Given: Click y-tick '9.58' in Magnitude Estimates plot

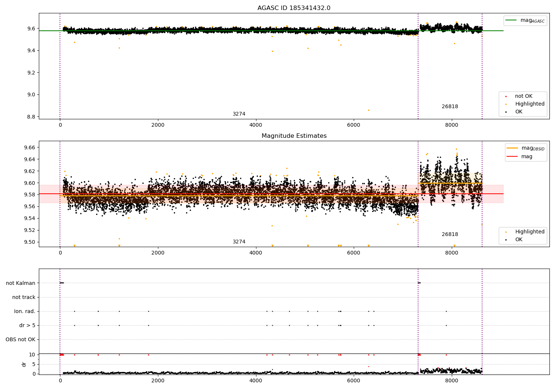Looking at the screenshot, I should (30, 195).
